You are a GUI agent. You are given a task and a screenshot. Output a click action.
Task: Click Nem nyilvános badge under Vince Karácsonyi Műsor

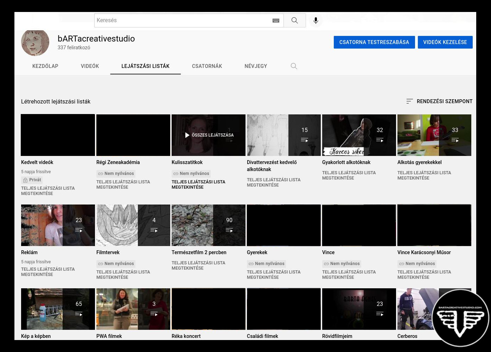point(417,264)
